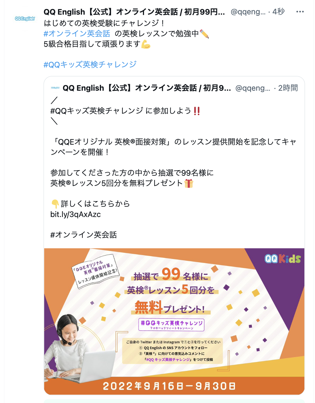Click the 2022年9月16日-9月30日 date strip
The image size is (315, 403).
(169, 386)
